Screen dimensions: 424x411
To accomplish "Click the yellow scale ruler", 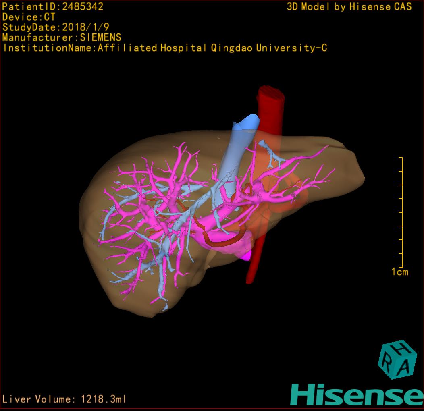I will point(401,212).
